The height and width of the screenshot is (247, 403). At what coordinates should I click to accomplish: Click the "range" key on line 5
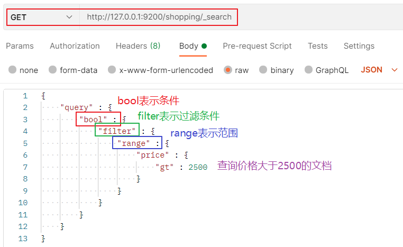point(134,143)
